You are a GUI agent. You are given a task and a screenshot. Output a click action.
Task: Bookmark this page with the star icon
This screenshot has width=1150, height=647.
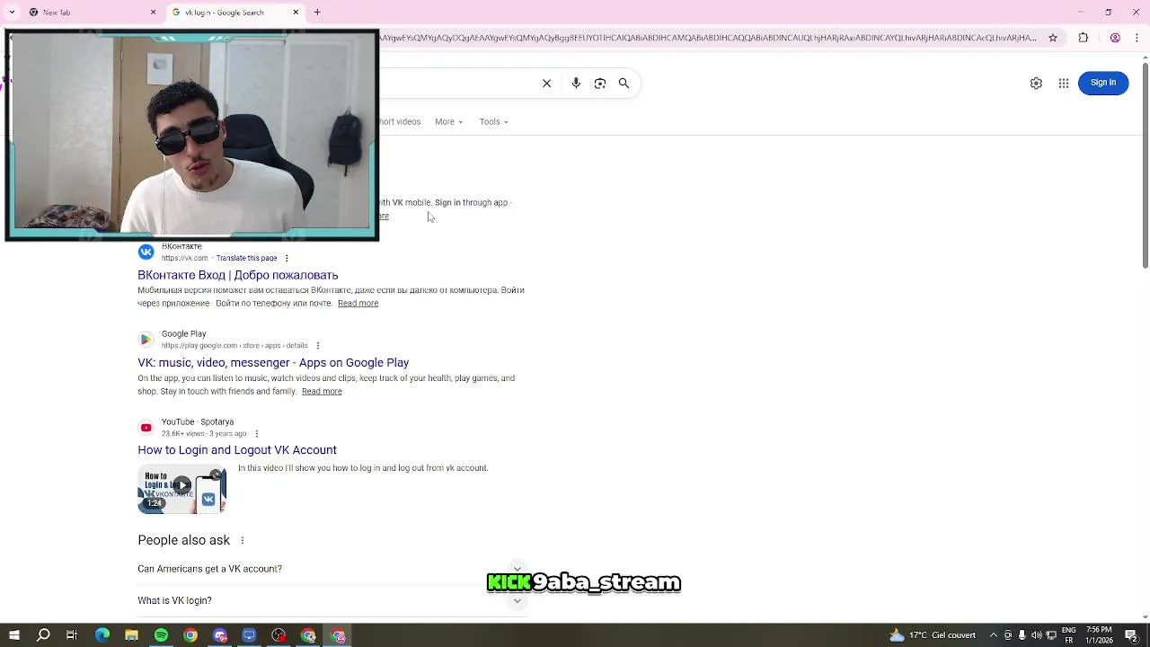coord(1053,38)
